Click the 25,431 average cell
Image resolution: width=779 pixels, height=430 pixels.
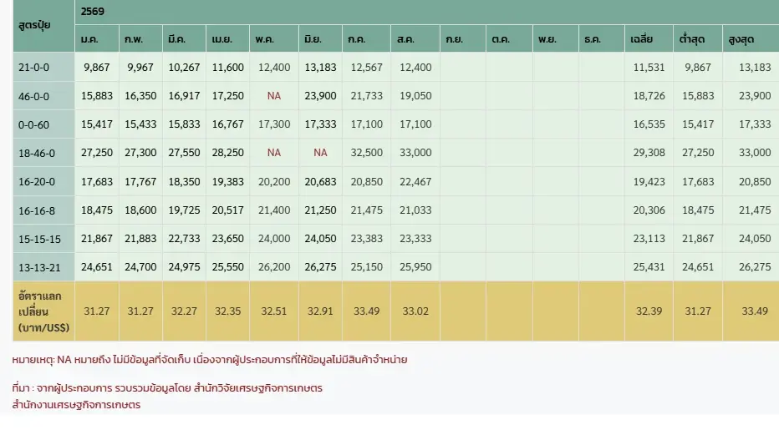tap(649, 266)
